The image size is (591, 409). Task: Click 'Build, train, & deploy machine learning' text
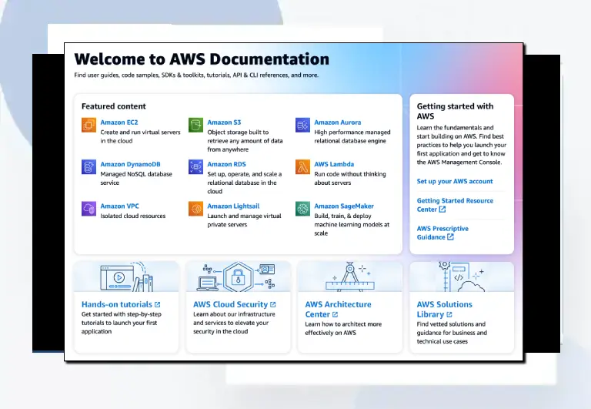352,224
